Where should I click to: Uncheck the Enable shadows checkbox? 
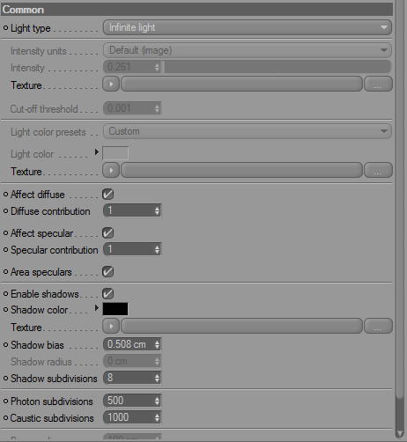pos(107,294)
